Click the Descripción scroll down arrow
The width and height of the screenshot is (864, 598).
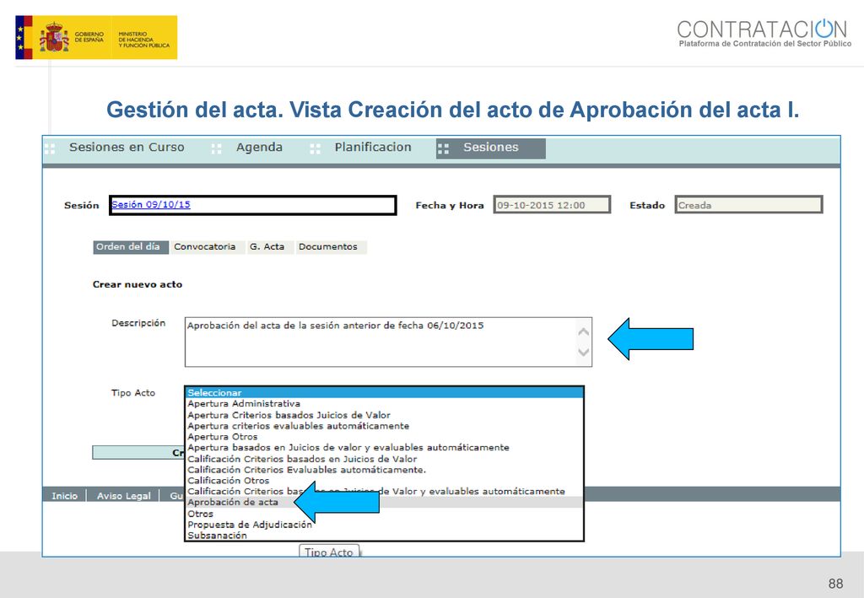(584, 353)
